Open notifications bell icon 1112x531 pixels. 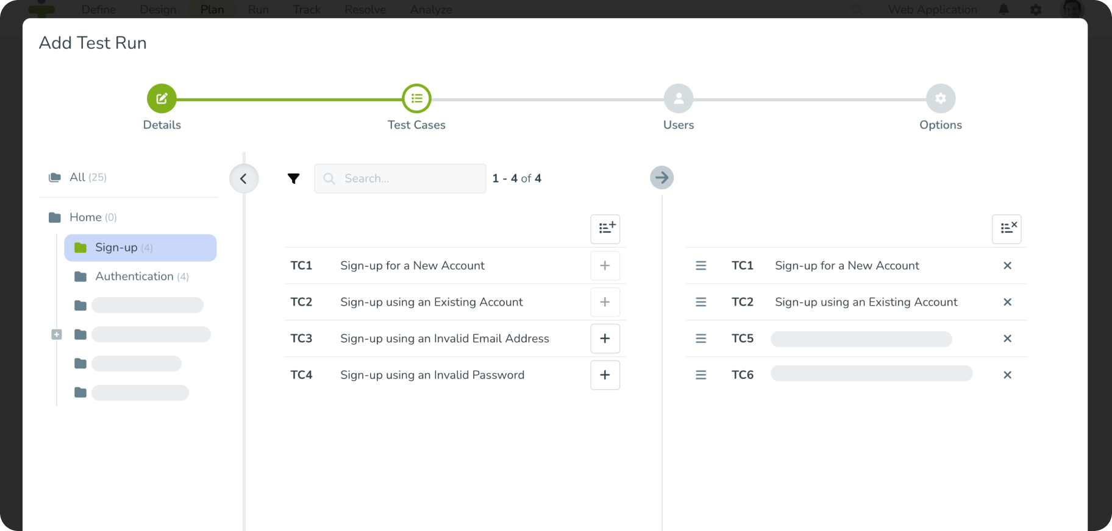(x=1003, y=9)
